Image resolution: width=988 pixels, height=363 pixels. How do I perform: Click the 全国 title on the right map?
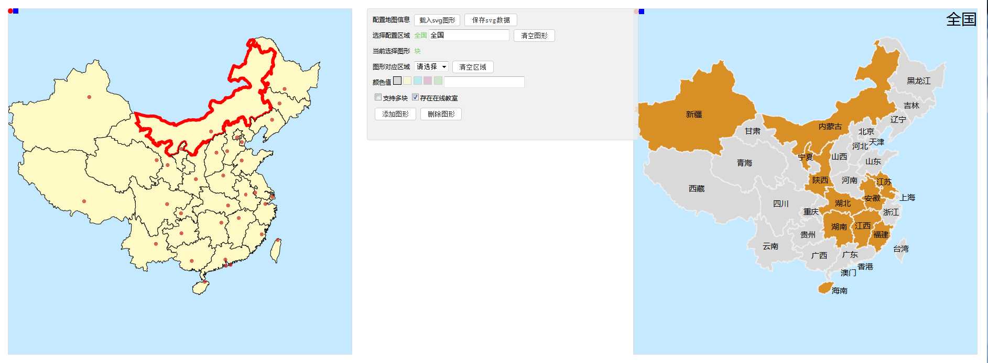pyautogui.click(x=961, y=19)
